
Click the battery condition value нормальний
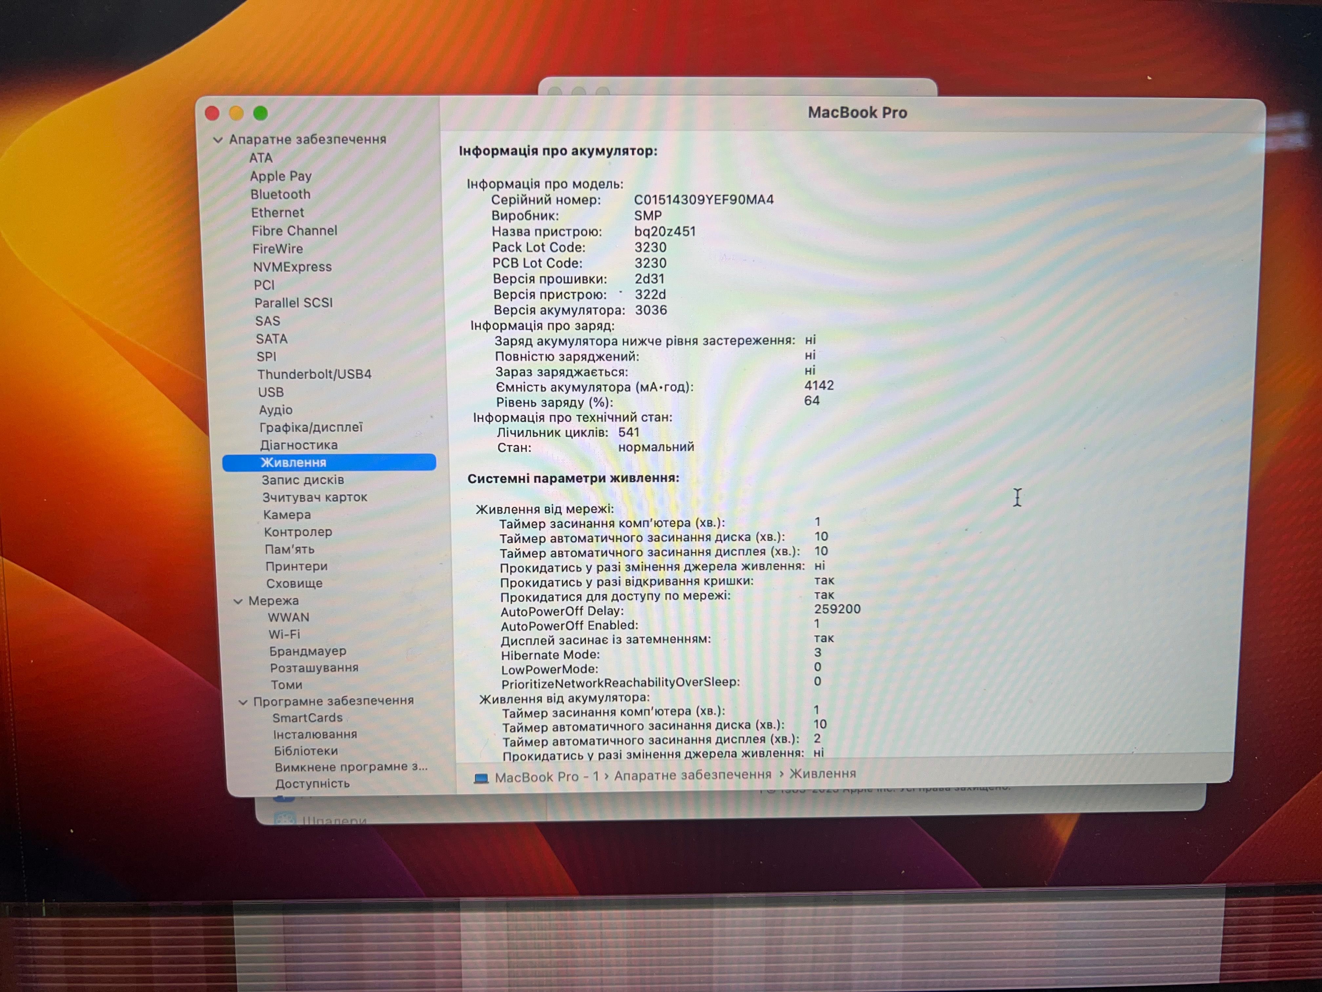point(656,447)
